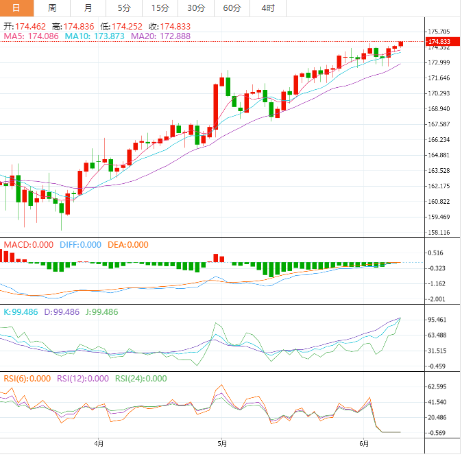Select the 15分 timeframe tab
This screenshot has width=462, height=459.
(159, 8)
